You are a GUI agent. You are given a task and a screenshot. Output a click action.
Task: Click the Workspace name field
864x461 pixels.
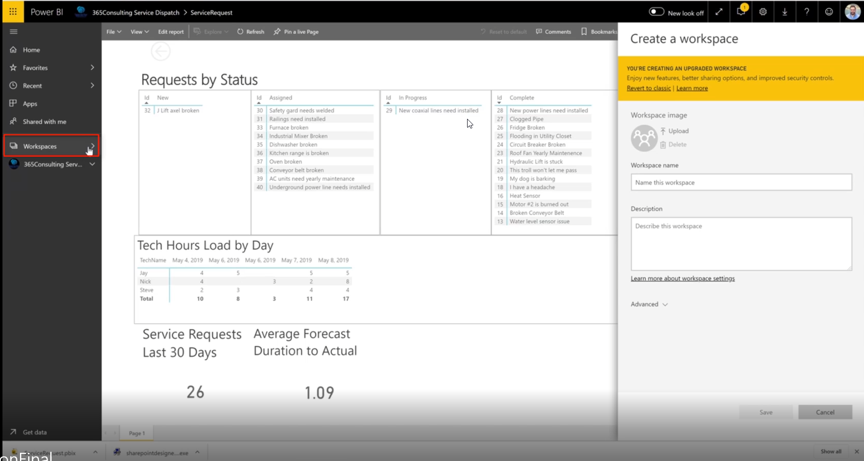pos(741,182)
